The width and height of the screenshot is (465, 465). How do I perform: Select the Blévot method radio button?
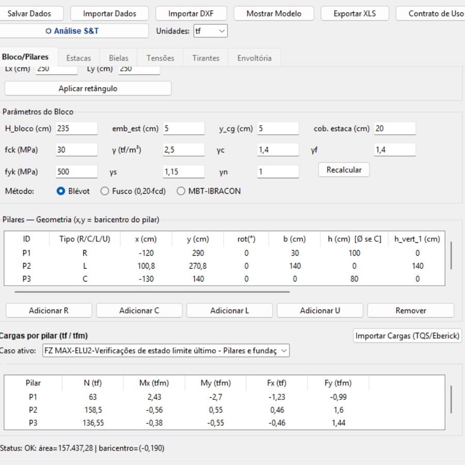pos(61,191)
